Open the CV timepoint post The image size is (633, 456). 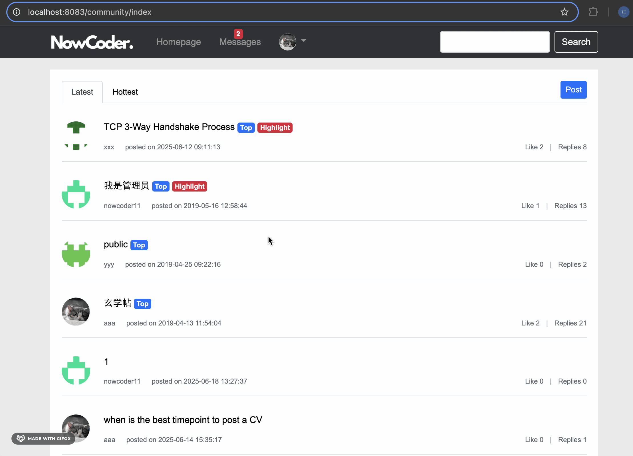pos(183,420)
